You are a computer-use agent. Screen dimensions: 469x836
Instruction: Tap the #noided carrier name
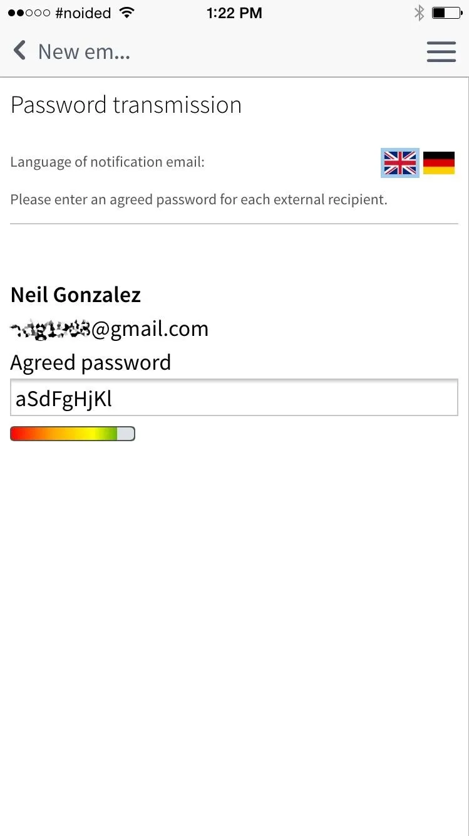click(83, 13)
